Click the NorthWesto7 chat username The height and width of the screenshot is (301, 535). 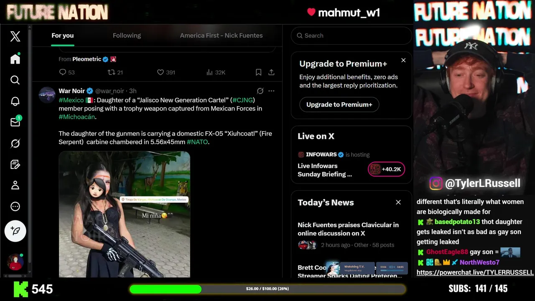point(479,262)
